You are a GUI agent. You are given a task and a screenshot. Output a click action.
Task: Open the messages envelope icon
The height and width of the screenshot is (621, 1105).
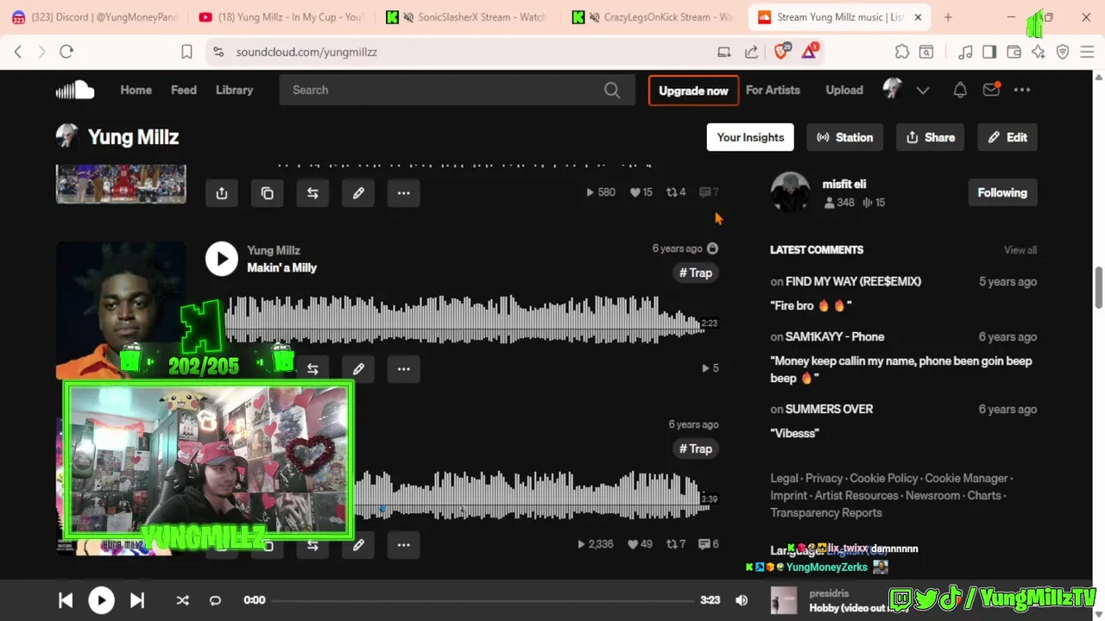991,90
